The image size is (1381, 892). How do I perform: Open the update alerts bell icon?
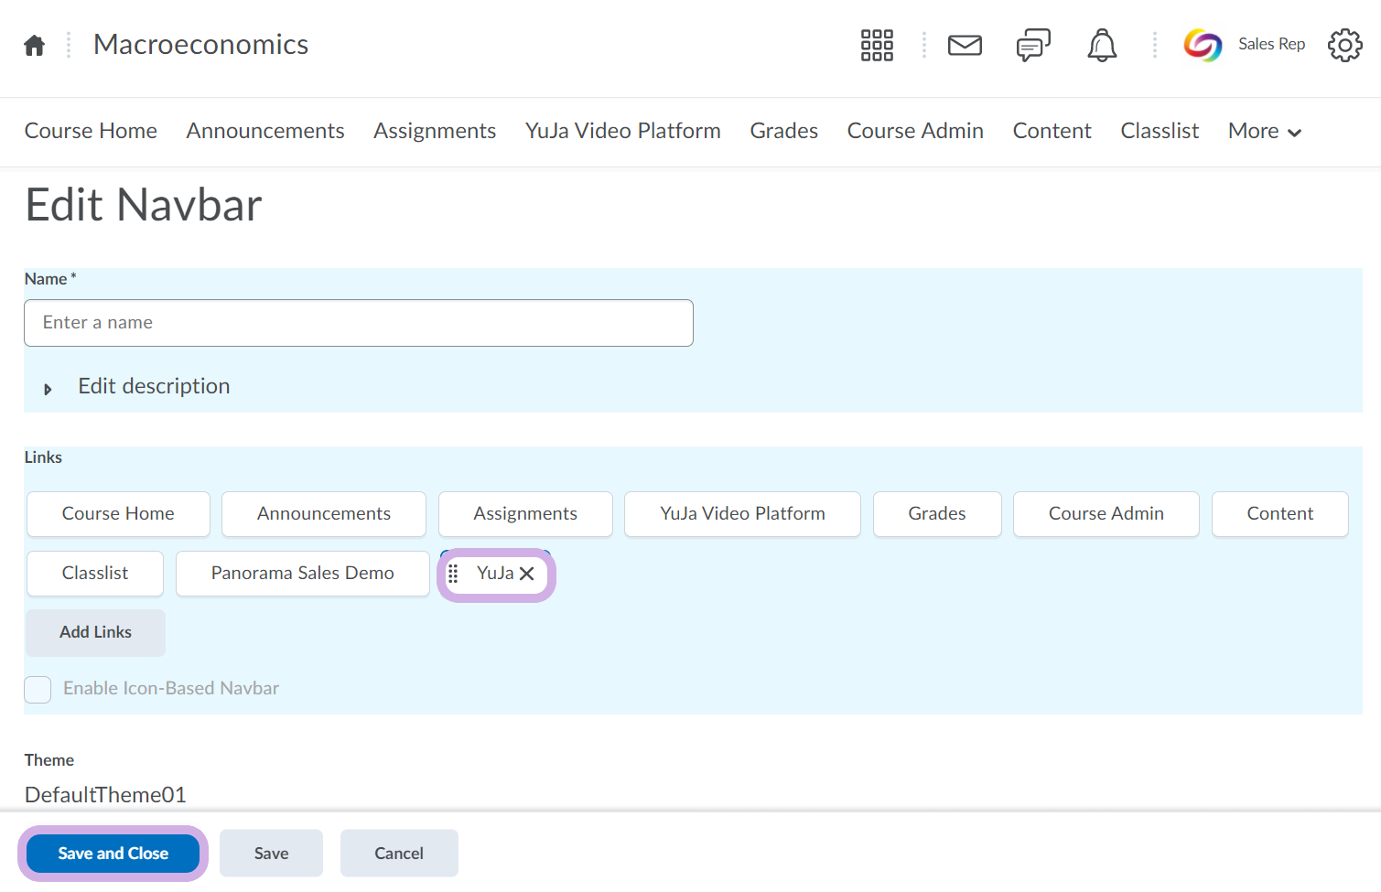pyautogui.click(x=1102, y=45)
